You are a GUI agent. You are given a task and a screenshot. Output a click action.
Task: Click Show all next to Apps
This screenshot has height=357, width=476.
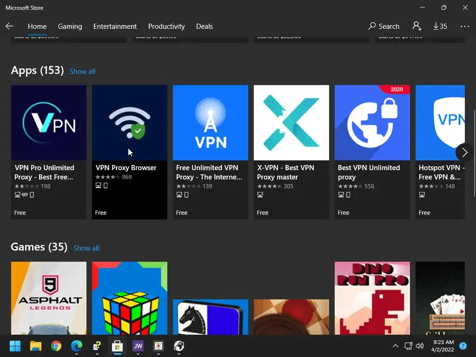pos(83,71)
